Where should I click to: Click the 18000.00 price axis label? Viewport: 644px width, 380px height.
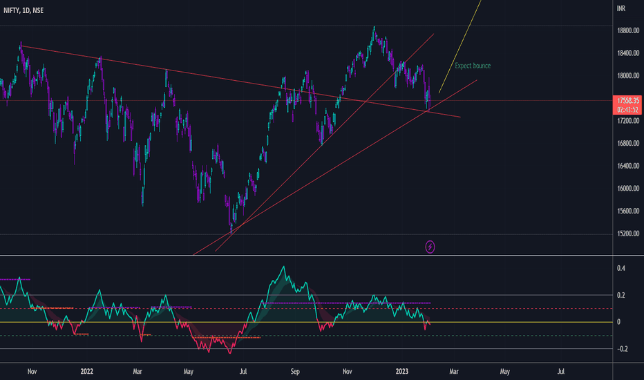pos(628,75)
